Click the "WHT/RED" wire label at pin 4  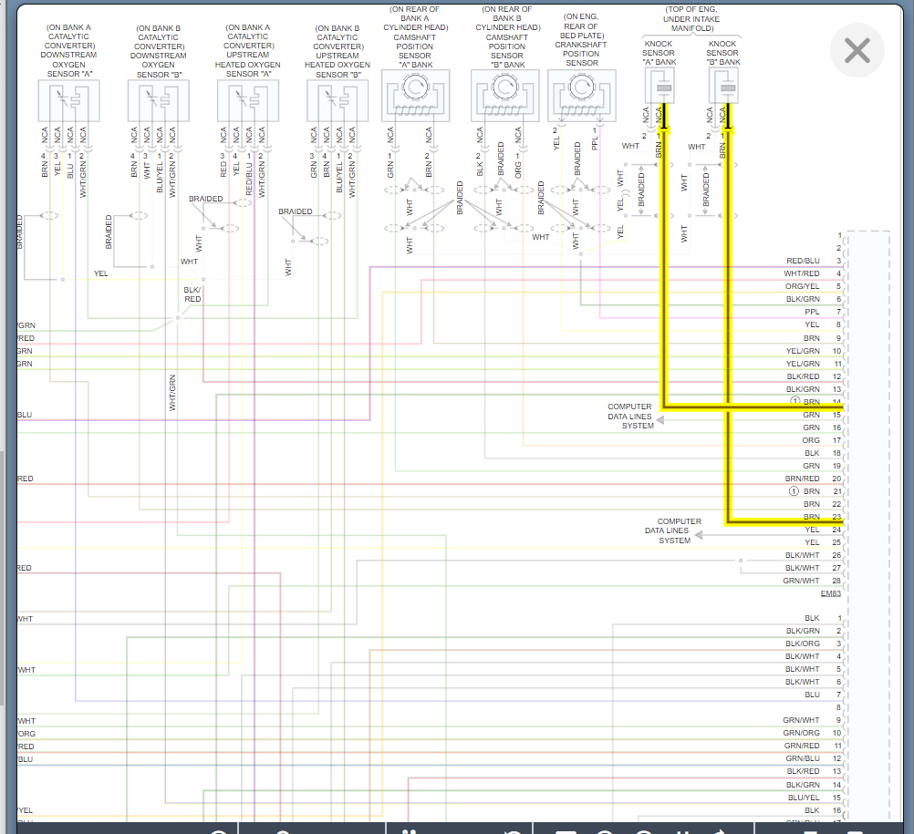click(x=802, y=273)
